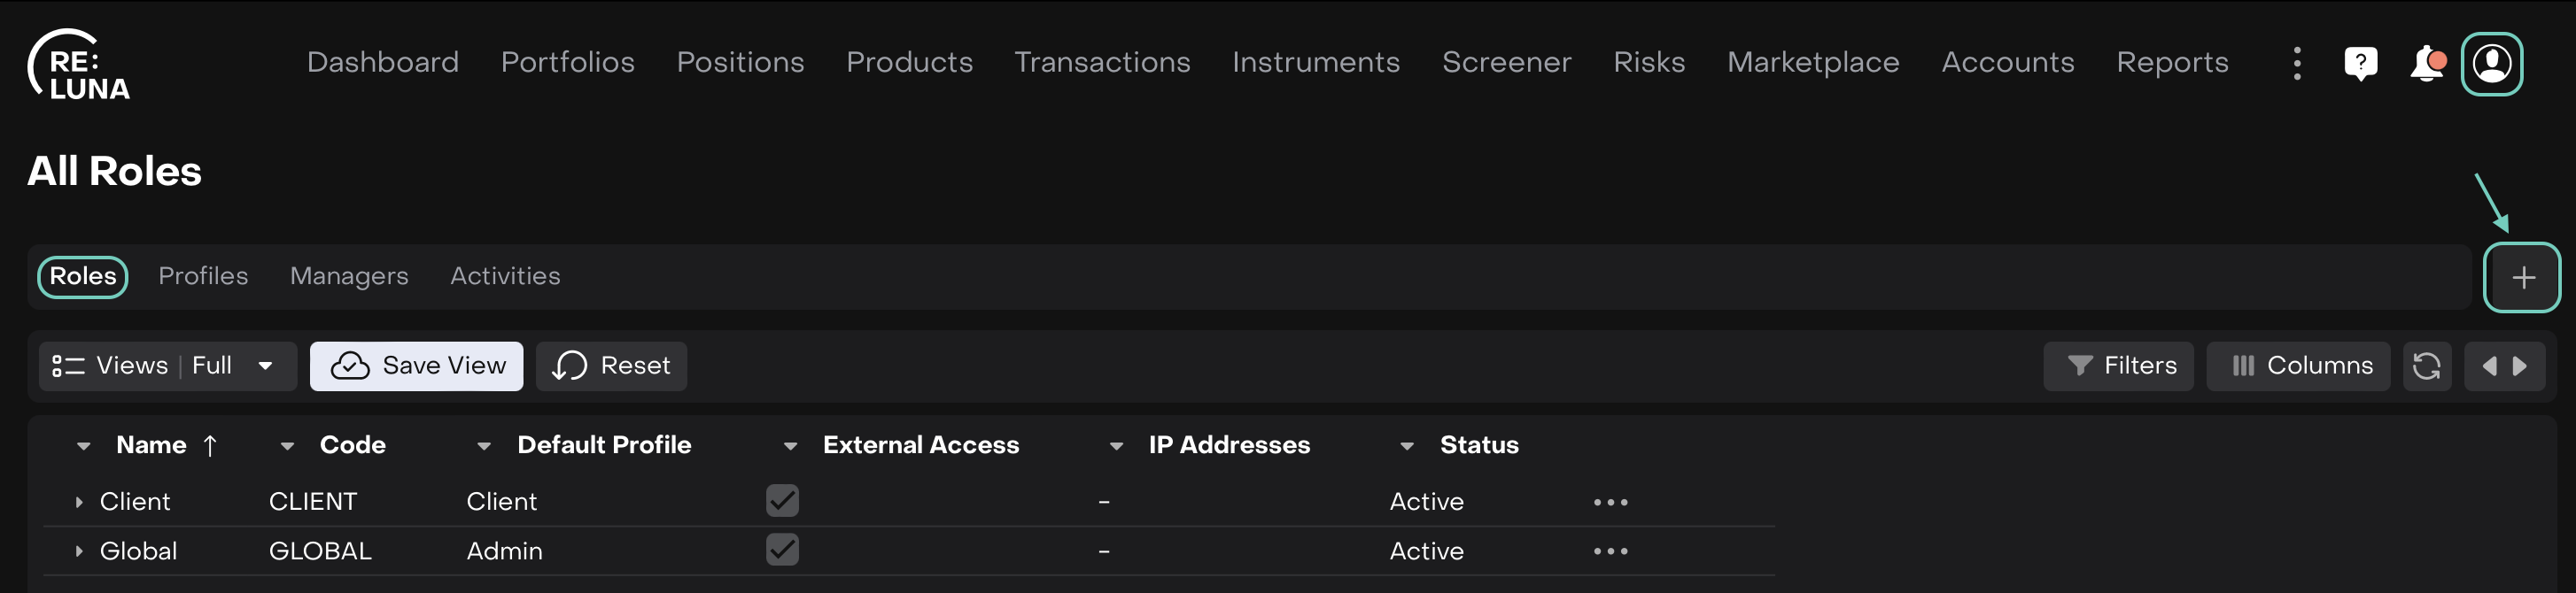Viewport: 2576px width, 593px height.
Task: Switch to the Profiles tab
Action: (203, 276)
